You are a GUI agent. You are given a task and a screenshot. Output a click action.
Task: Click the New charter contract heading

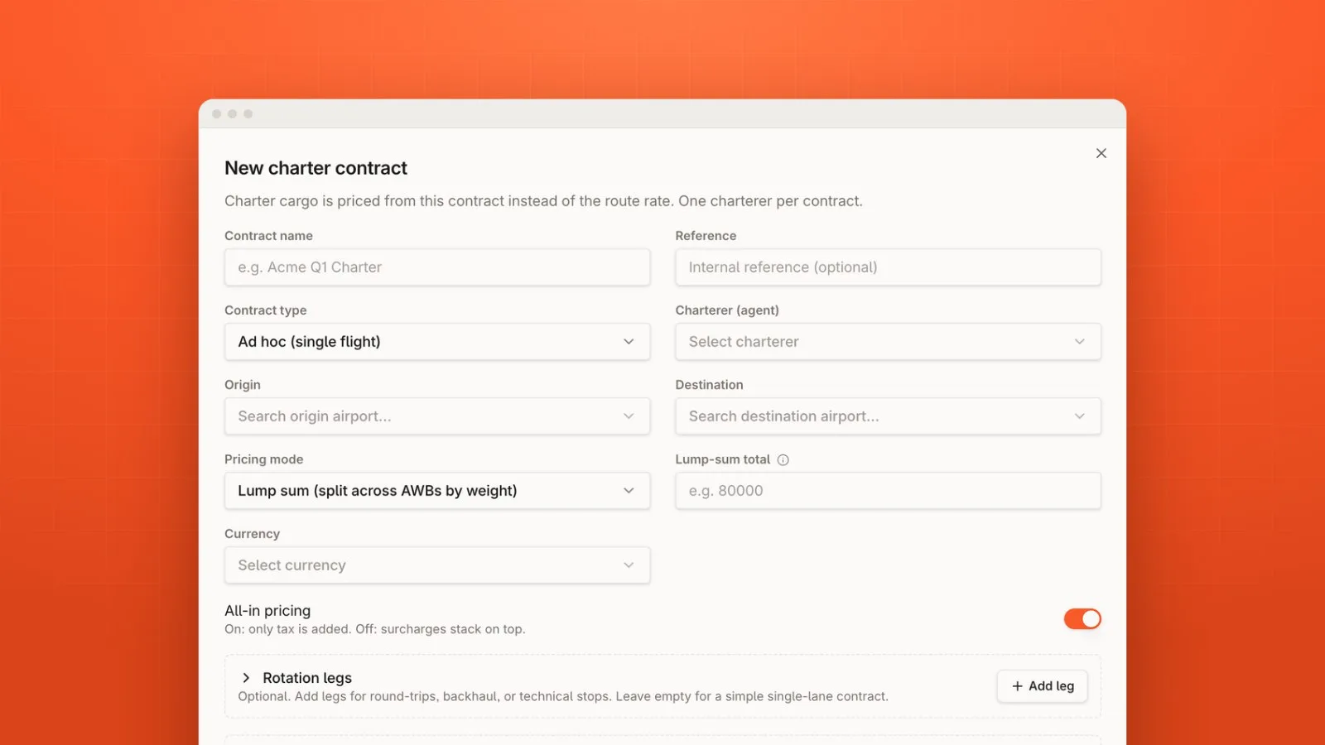(316, 168)
